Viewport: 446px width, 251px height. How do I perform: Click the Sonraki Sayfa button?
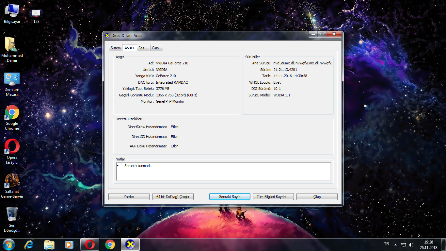pos(230,197)
